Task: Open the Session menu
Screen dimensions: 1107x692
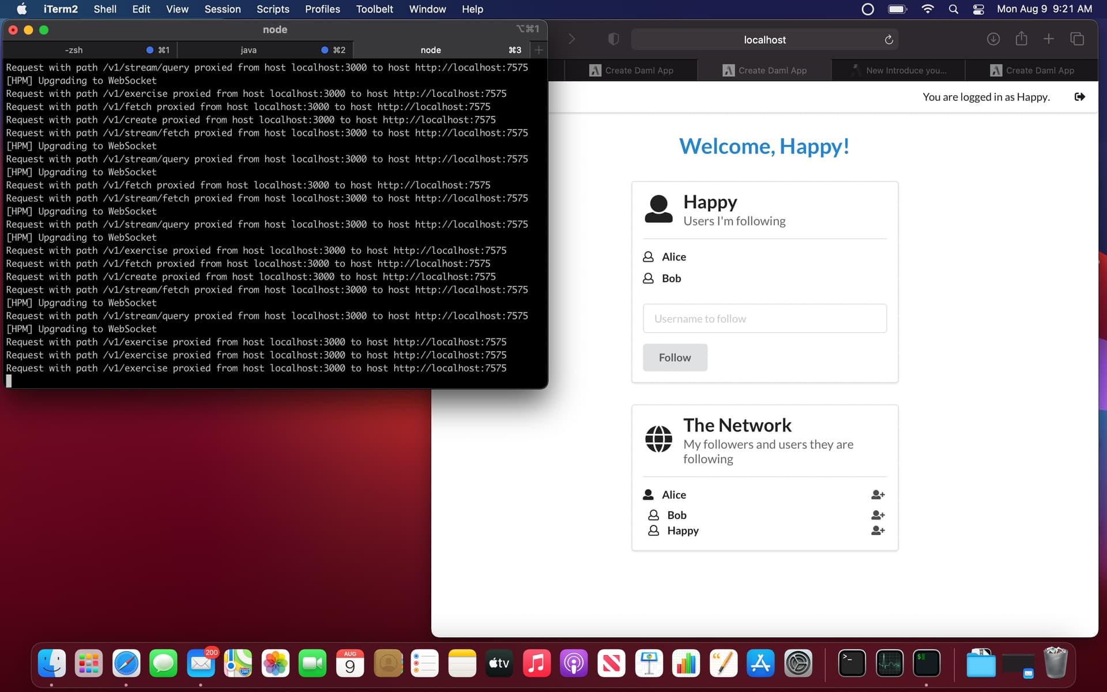Action: tap(222, 9)
